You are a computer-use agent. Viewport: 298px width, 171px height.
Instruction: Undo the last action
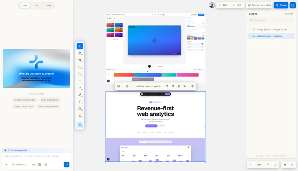coord(285,165)
